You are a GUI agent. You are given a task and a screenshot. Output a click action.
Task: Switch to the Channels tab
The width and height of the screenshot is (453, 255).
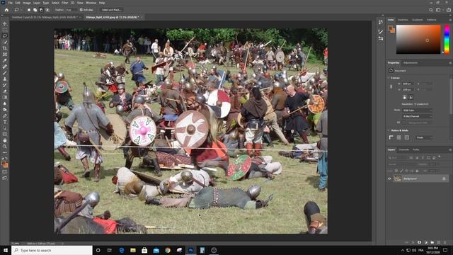(x=404, y=149)
